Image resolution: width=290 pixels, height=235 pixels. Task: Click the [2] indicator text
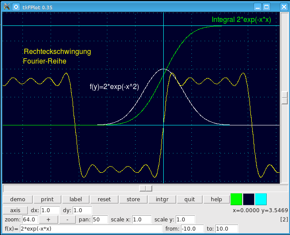point(284,219)
